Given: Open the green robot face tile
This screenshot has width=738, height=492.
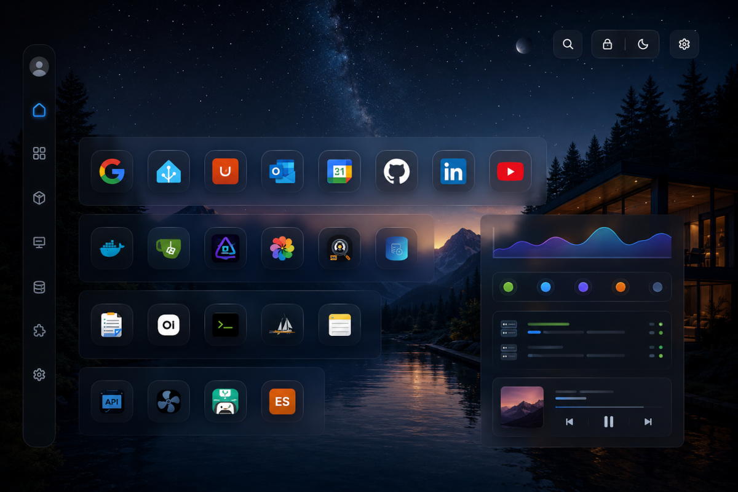Looking at the screenshot, I should [x=226, y=402].
